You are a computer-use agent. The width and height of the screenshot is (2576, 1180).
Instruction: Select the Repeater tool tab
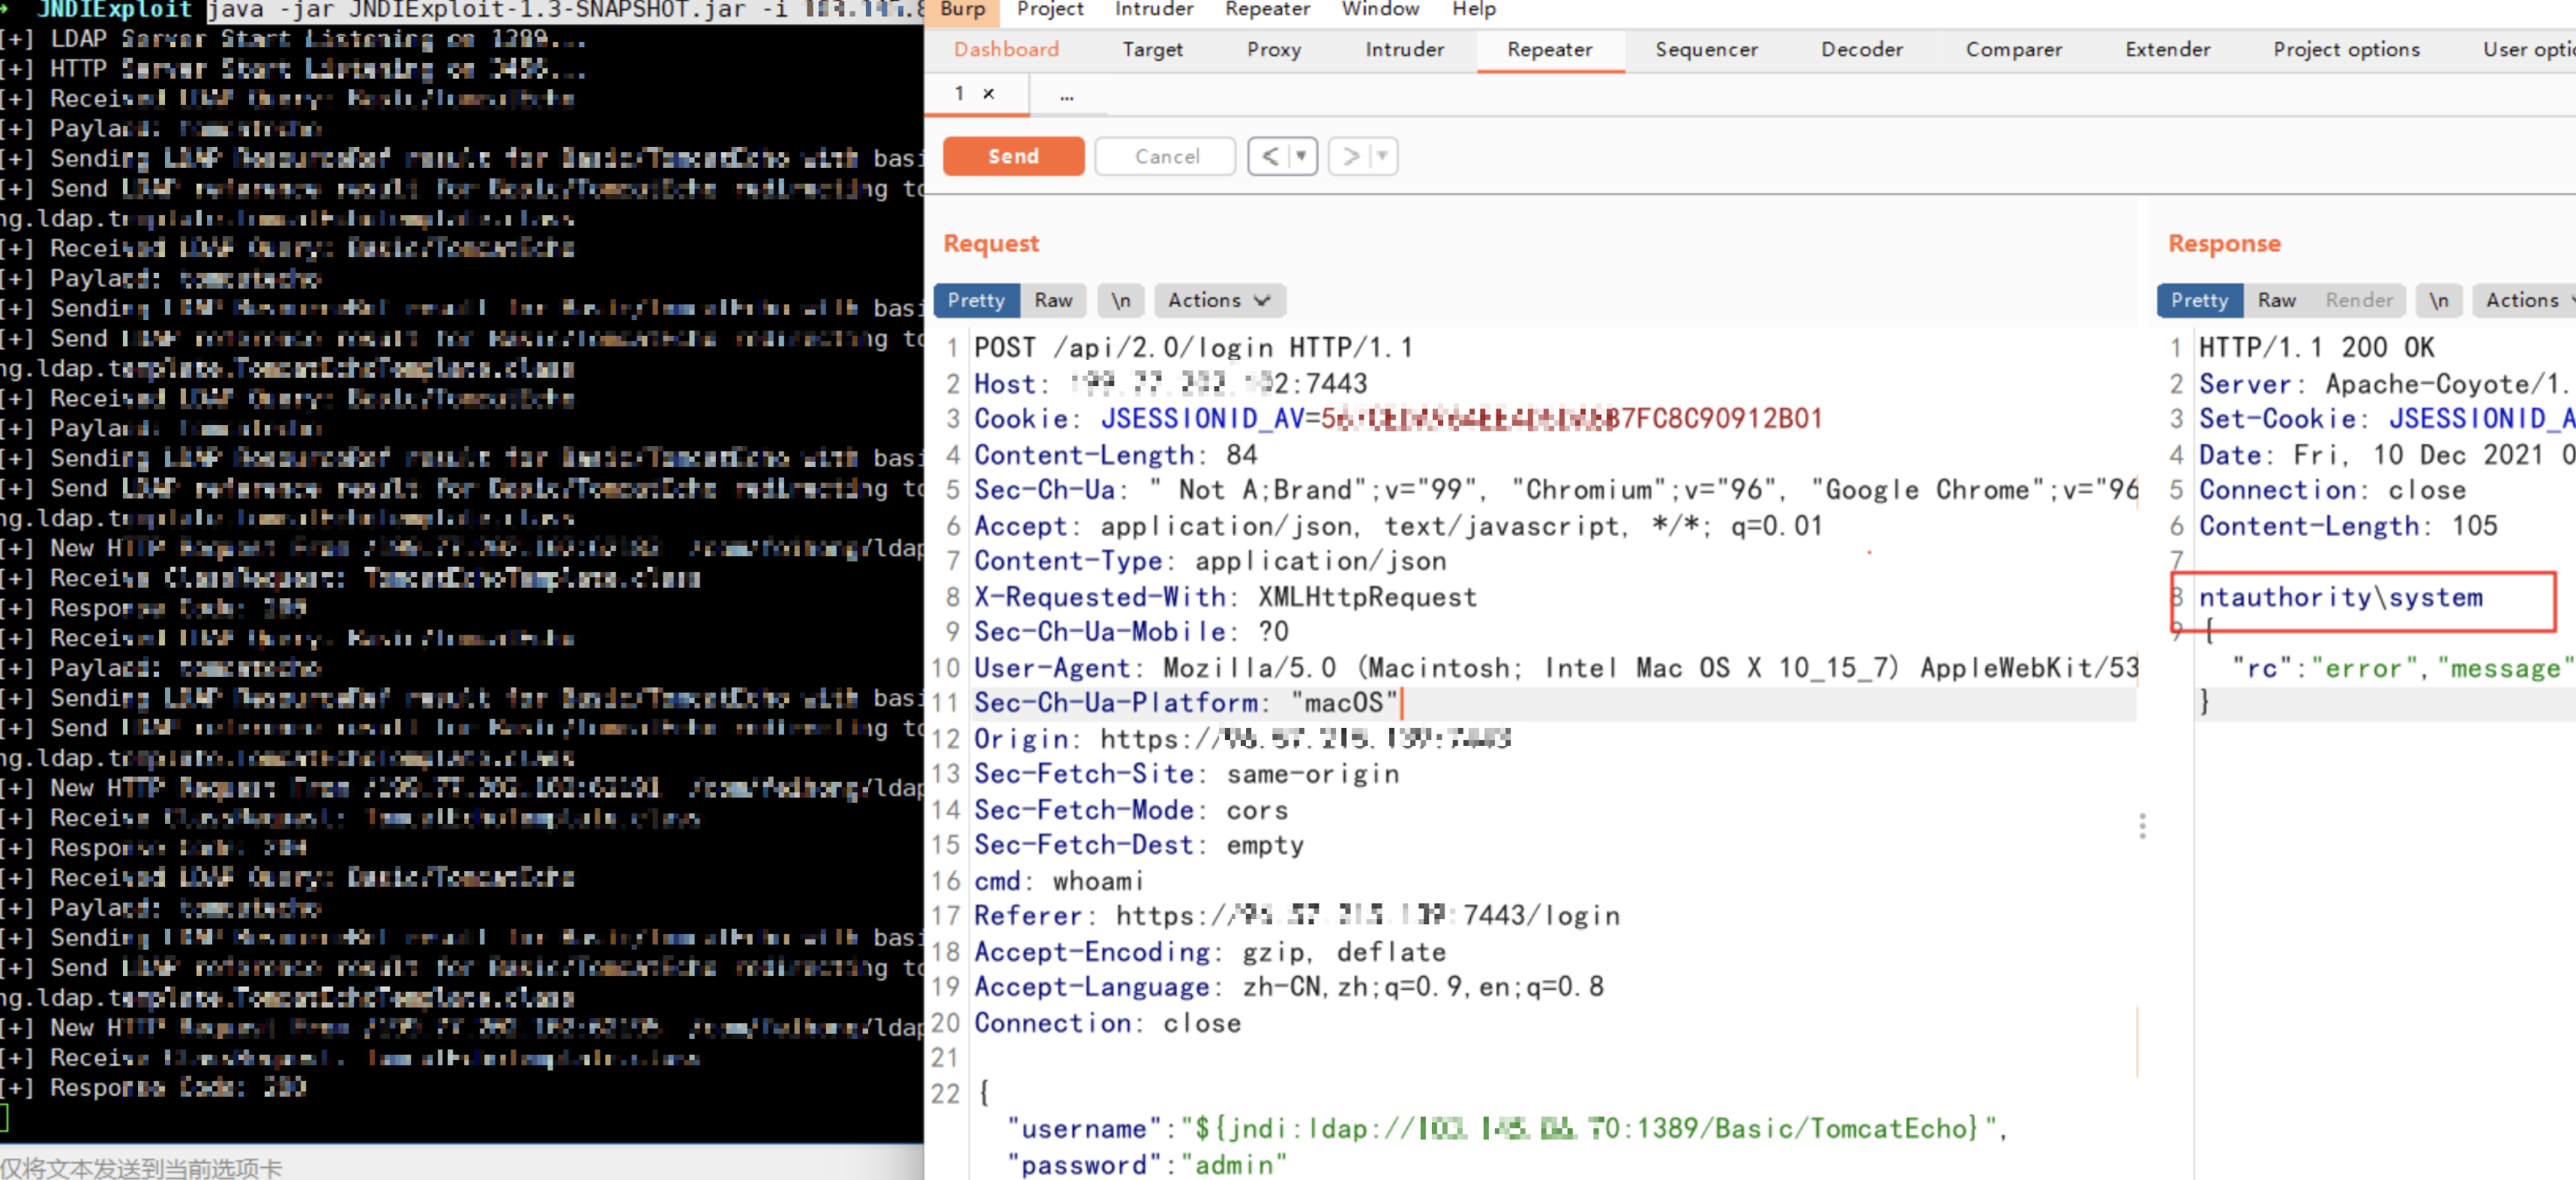pyautogui.click(x=1549, y=49)
